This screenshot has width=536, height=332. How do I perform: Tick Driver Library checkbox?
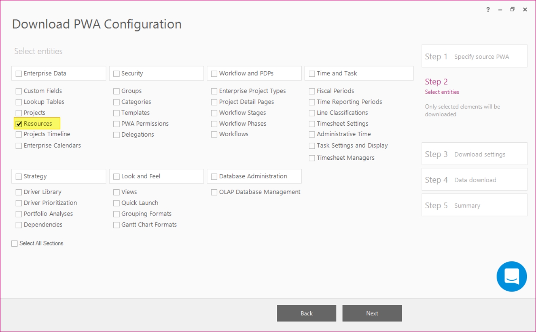pos(19,192)
